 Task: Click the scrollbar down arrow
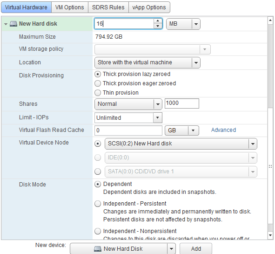(x=270, y=235)
